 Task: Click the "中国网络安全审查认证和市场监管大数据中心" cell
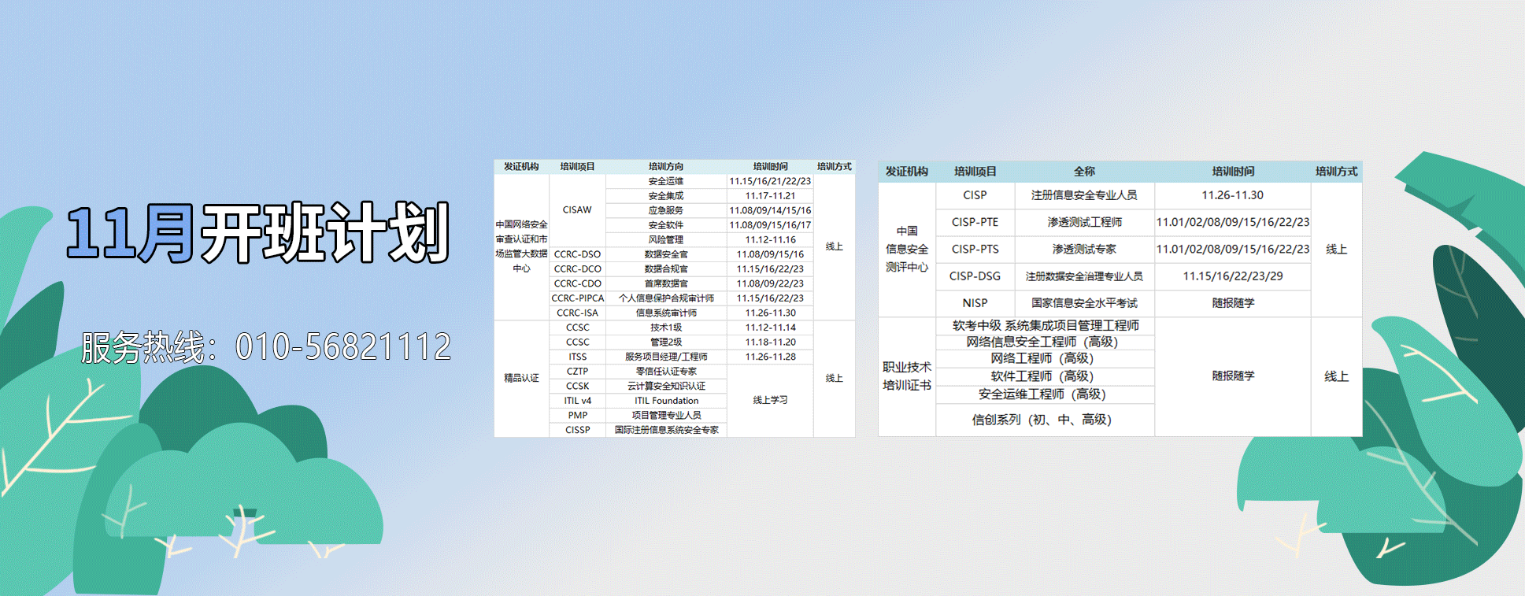point(521,247)
